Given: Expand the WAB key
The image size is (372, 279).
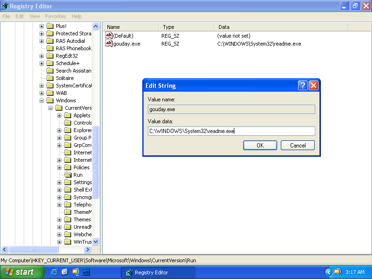Looking at the screenshot, I should point(41,93).
